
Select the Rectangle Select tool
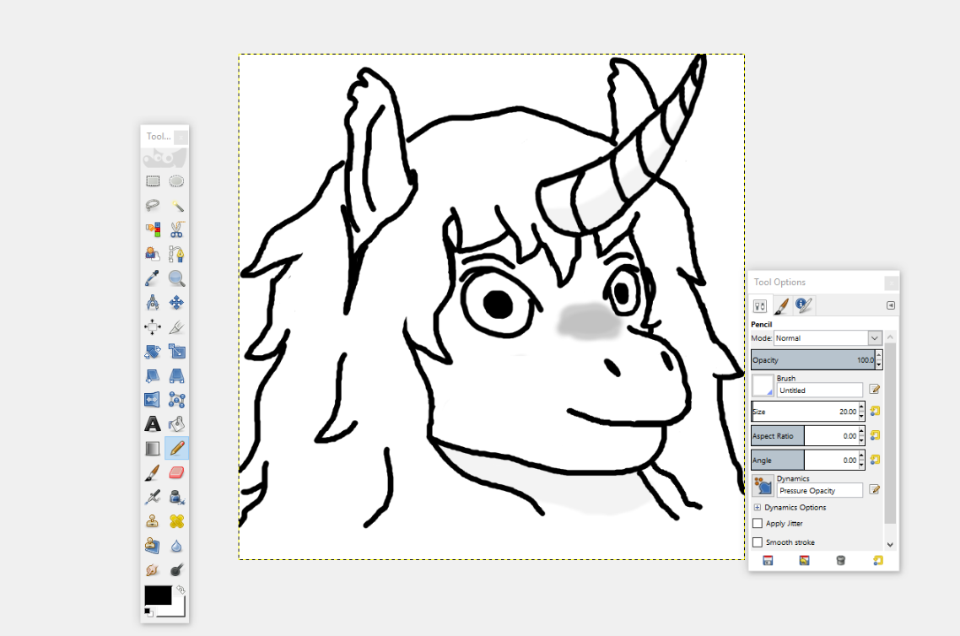click(153, 181)
